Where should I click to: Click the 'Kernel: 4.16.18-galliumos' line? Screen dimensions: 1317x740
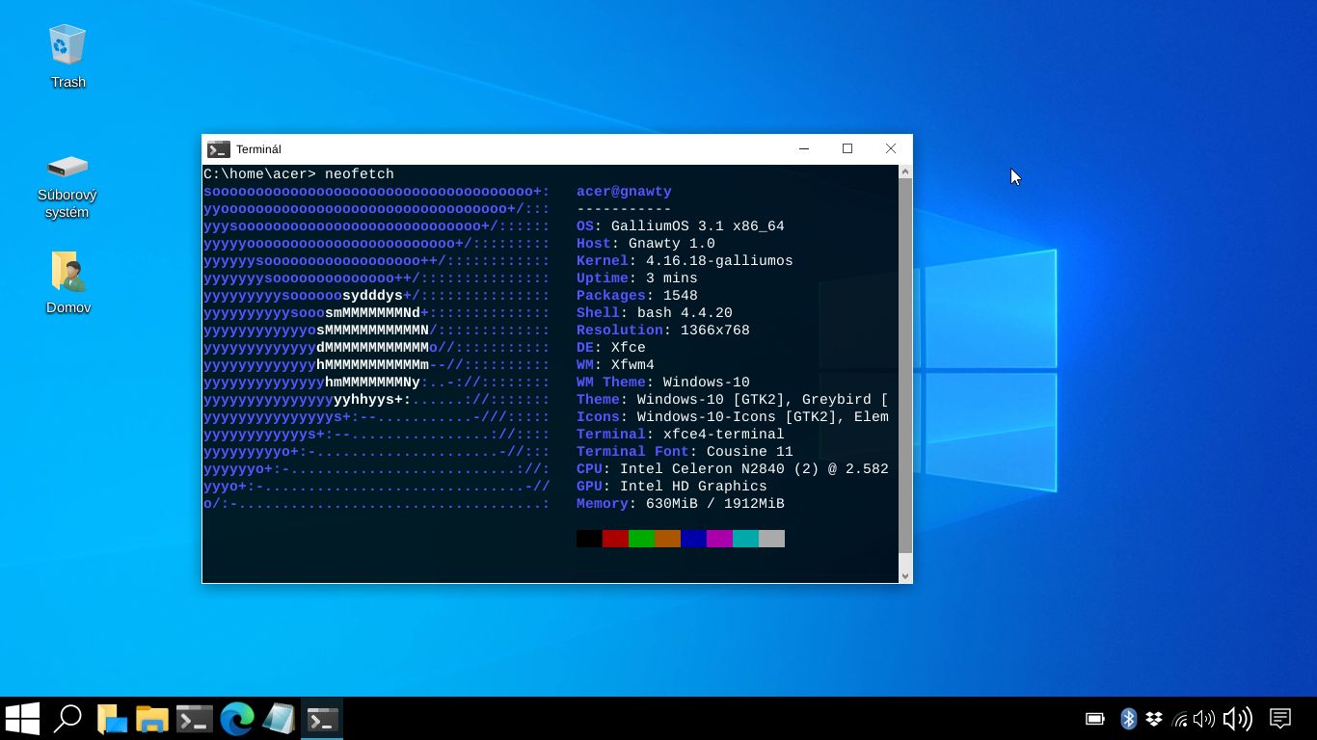point(685,261)
